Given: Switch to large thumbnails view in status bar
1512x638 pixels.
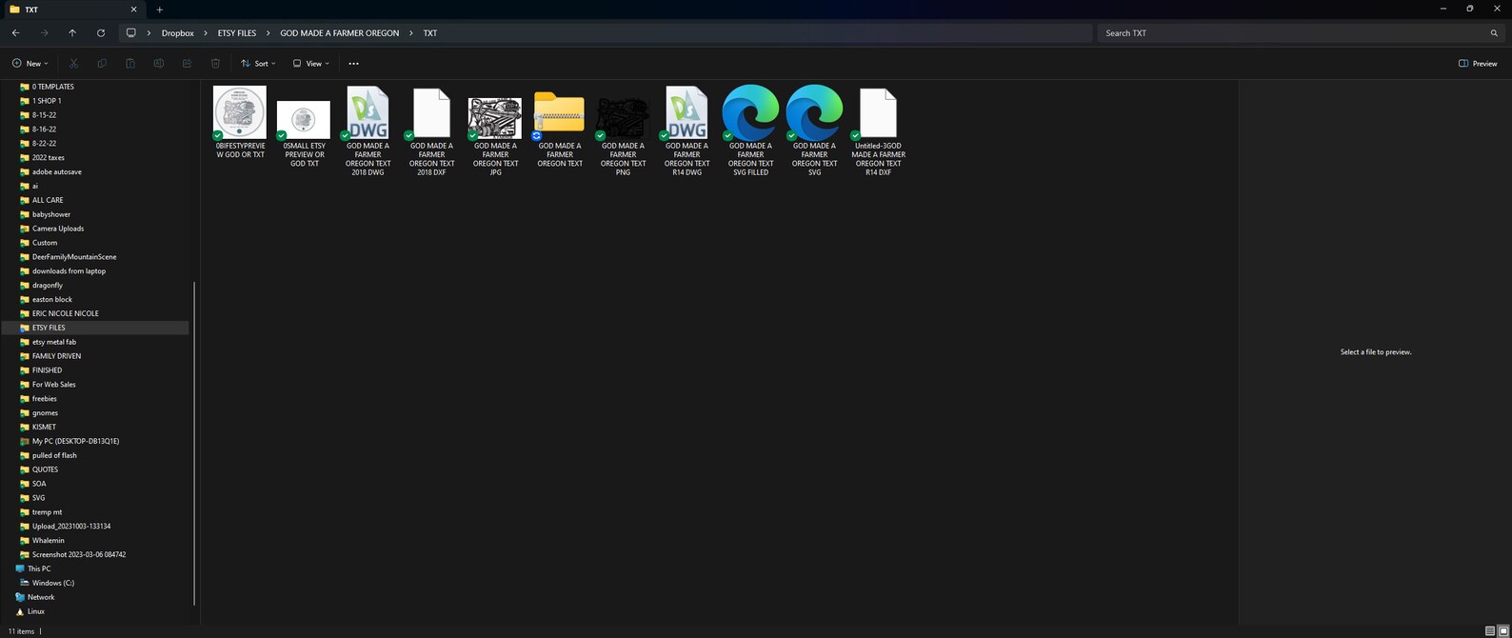Looking at the screenshot, I should click(1503, 631).
